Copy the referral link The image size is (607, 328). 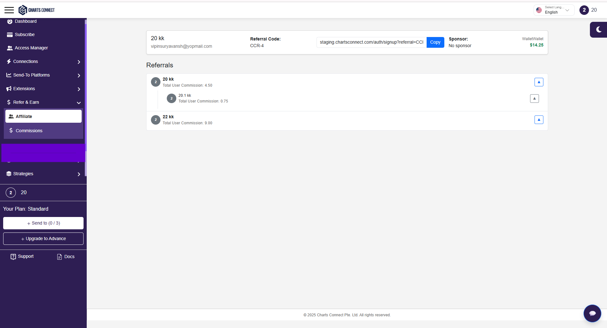[x=435, y=42]
